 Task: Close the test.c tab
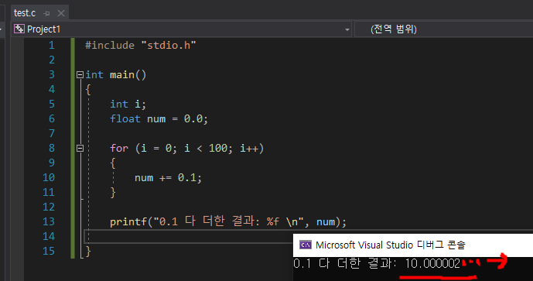[x=61, y=13]
